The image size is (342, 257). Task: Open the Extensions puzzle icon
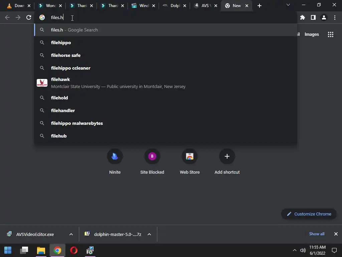302,17
